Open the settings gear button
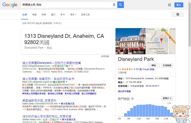Image resolution: width=191 pixels, height=123 pixels. [x=178, y=14]
